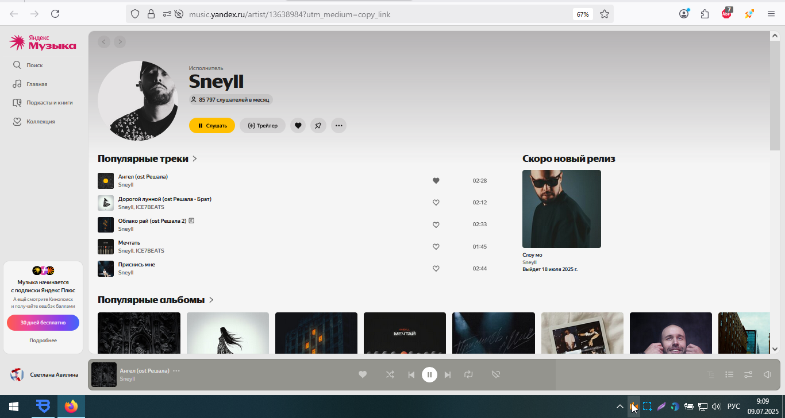Toggle repeat mode in player bar
The height and width of the screenshot is (418, 785).
tap(468, 374)
